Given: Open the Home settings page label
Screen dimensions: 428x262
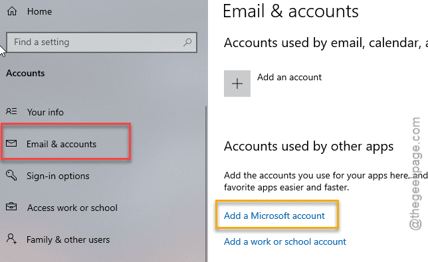Looking at the screenshot, I should tap(39, 11).
